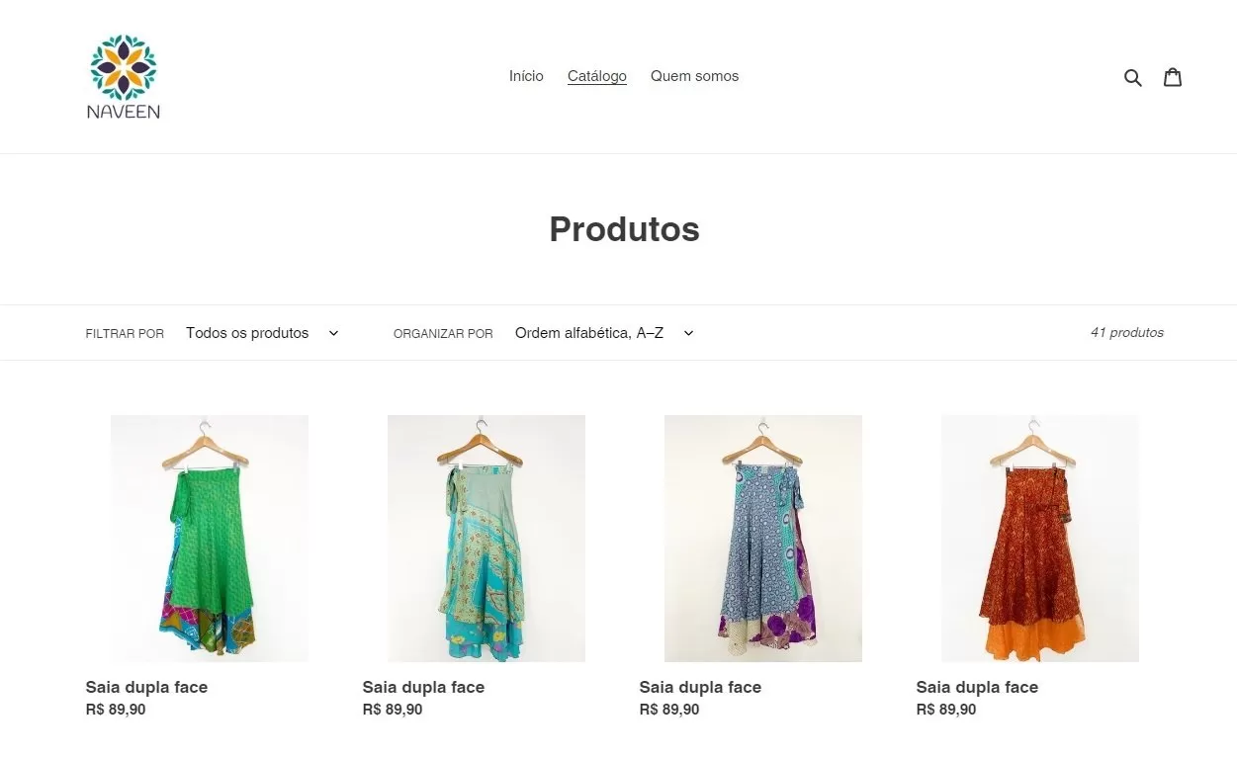Open the 'Ordem alfabética, A–Z' sort dropdown
The height and width of the screenshot is (759, 1237).
coord(604,333)
